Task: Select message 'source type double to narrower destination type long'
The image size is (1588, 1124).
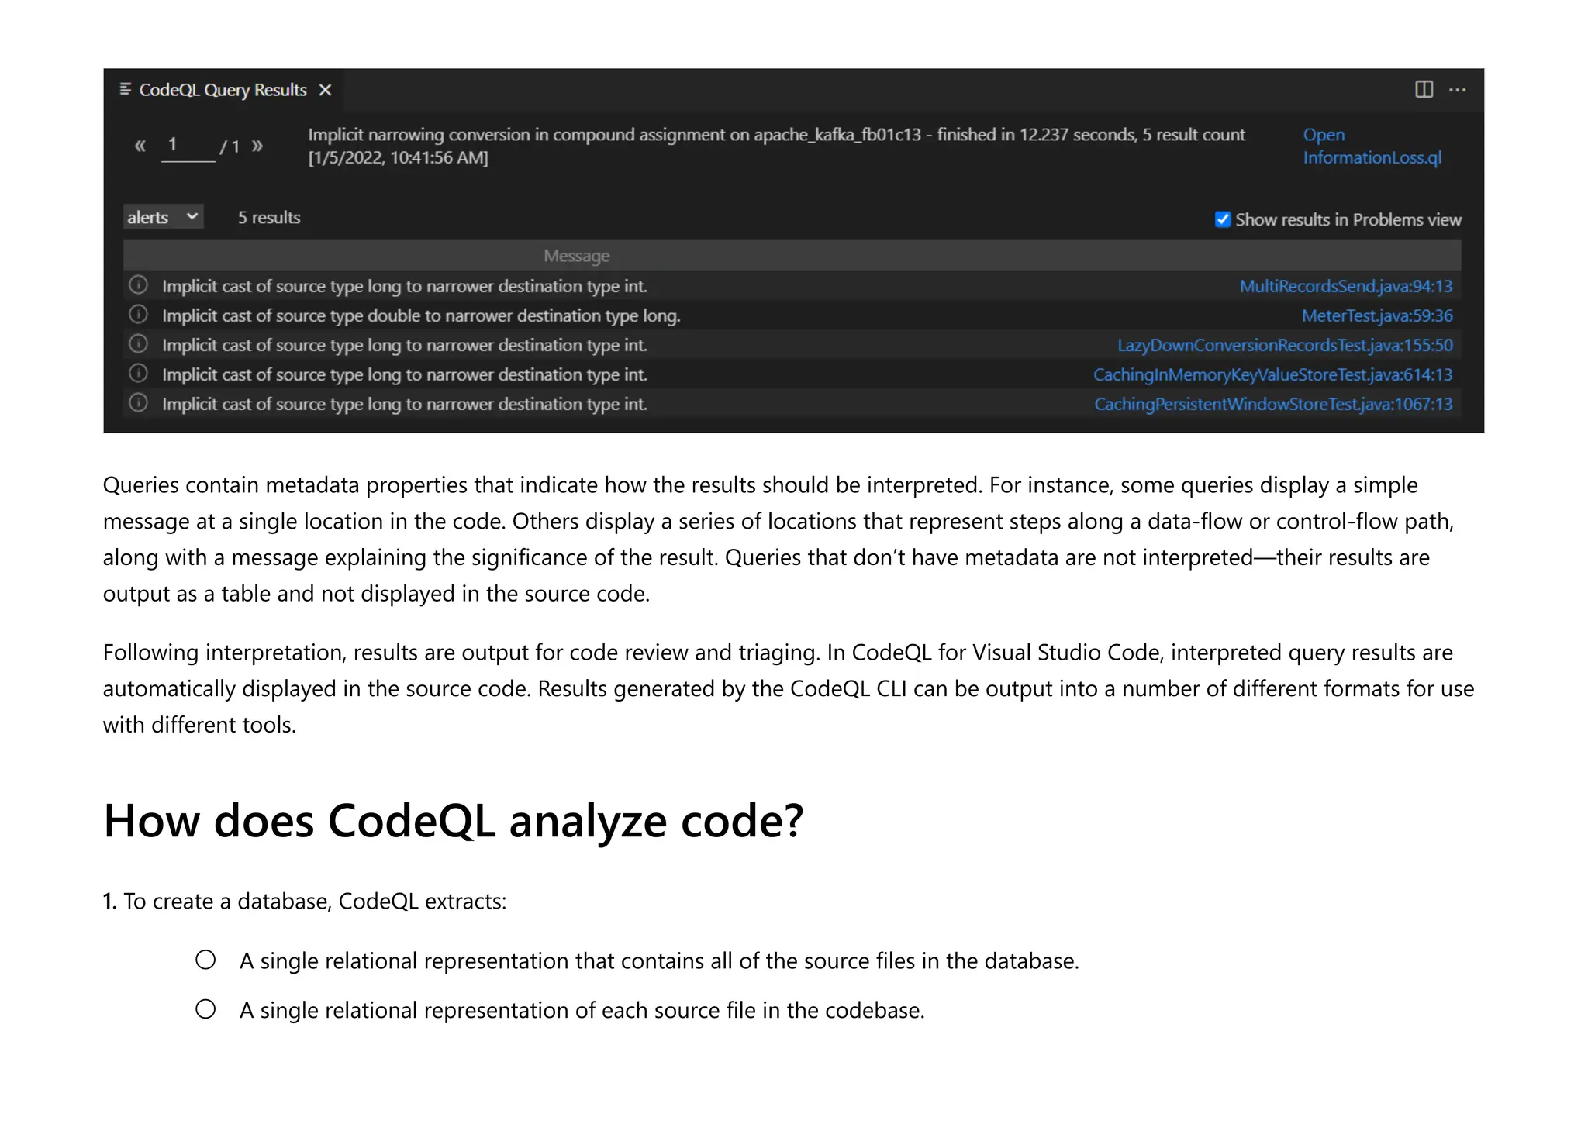Action: coord(421,315)
